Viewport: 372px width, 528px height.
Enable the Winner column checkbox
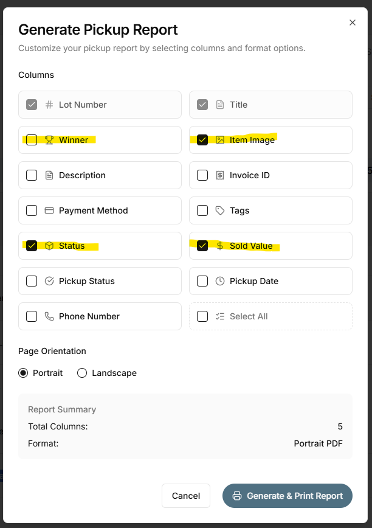point(32,140)
